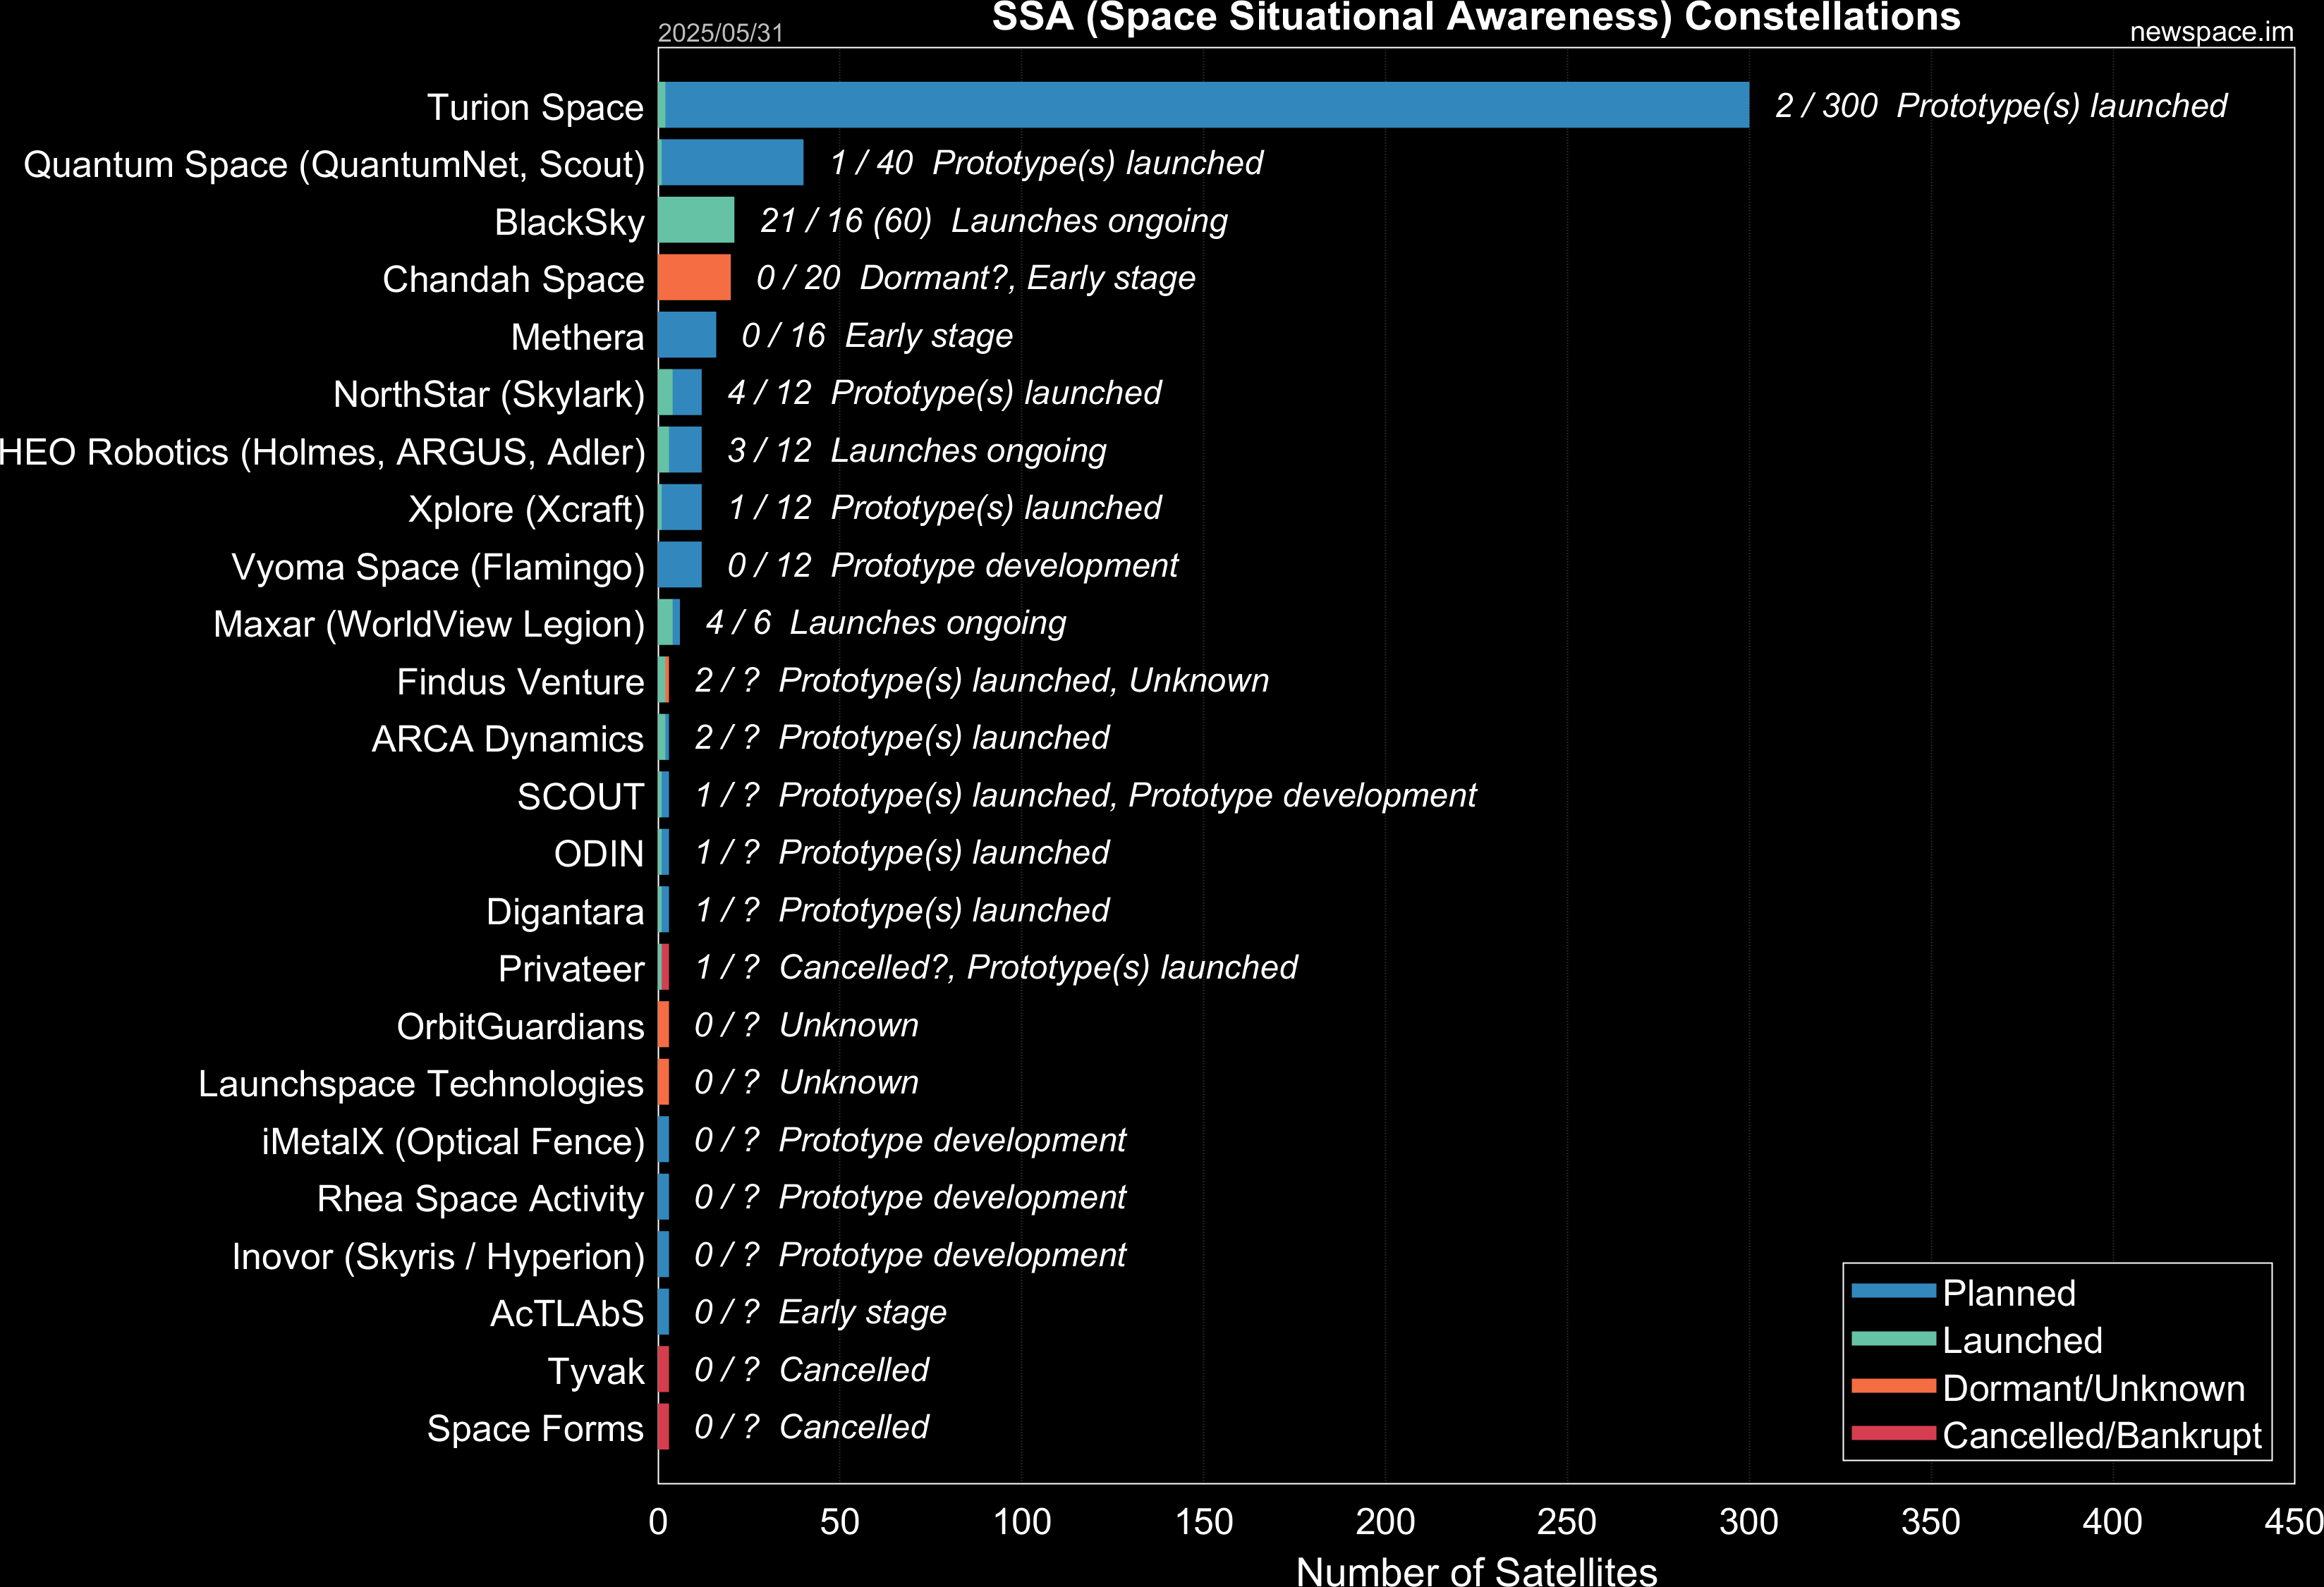Click the Methera row label
Screen dimensions: 2324x1587
577,337
